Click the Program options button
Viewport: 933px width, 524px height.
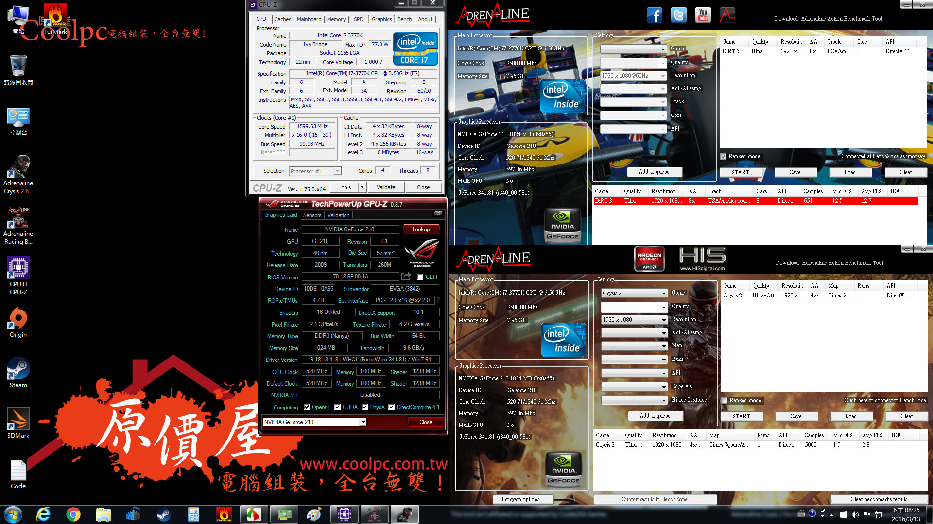coord(522,499)
